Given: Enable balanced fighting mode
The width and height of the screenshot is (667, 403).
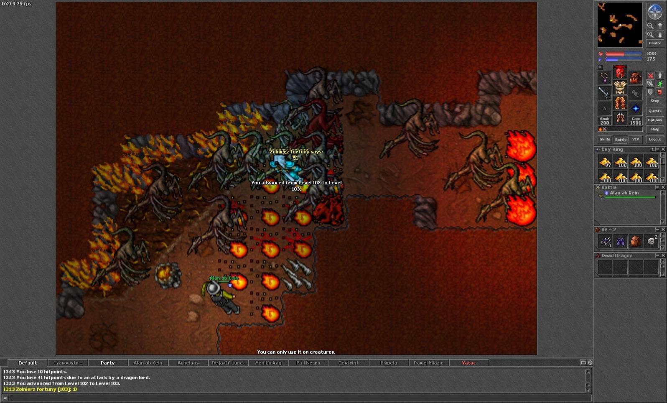Looking at the screenshot, I should [x=650, y=84].
